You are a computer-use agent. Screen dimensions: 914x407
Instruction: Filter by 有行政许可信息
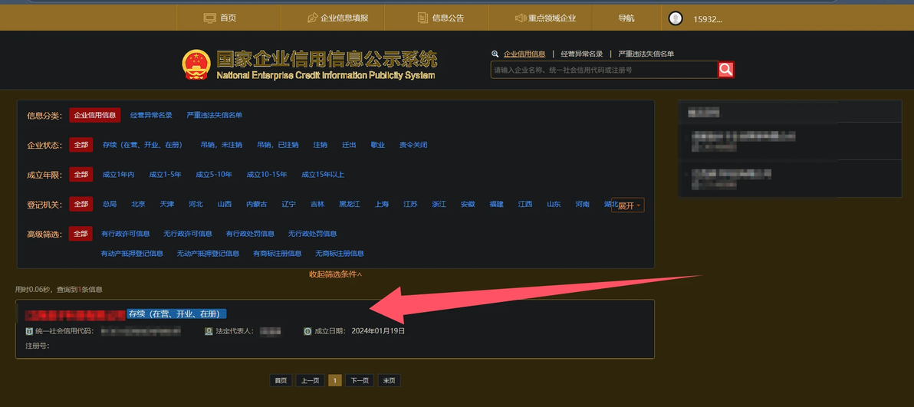[x=125, y=234]
